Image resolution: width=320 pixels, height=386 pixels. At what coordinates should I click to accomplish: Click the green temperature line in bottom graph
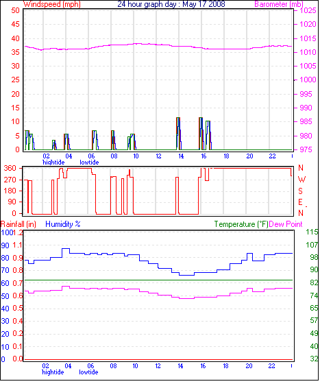click(158, 280)
